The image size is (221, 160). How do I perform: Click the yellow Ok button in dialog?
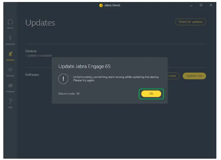151,94
